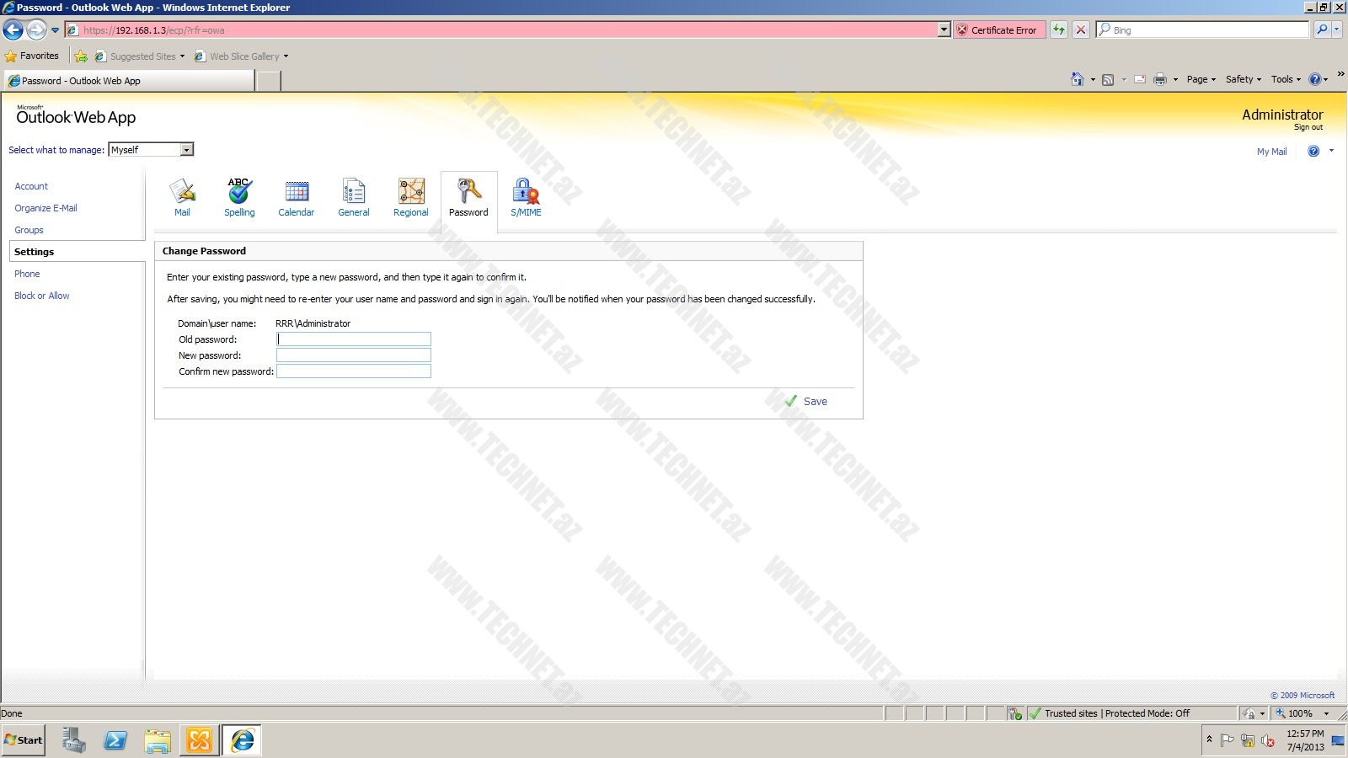The image size is (1348, 758).
Task: Click the Certificate Error warning button
Action: coord(997,30)
